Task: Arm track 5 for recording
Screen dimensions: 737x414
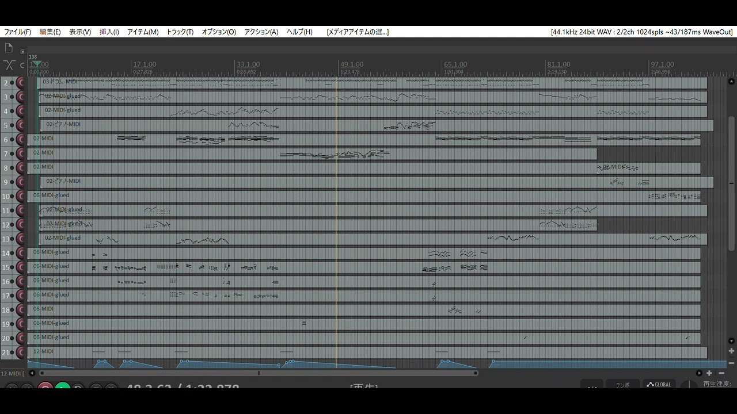Action: (x=21, y=125)
